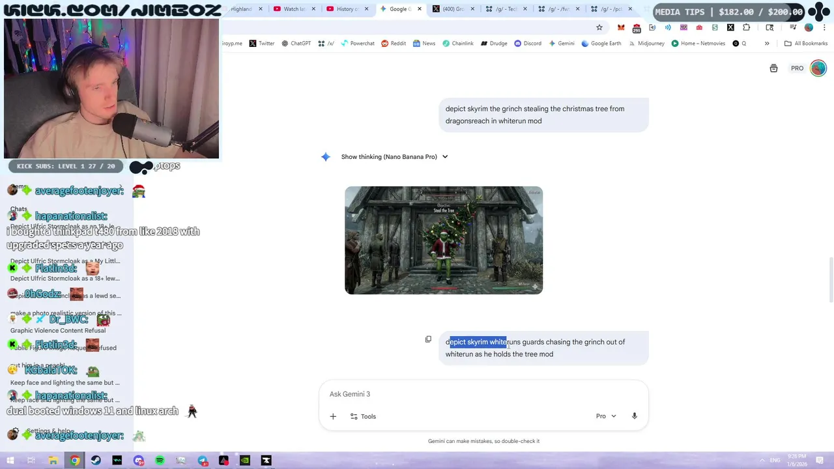Open the All Bookmarks folder

click(806, 44)
